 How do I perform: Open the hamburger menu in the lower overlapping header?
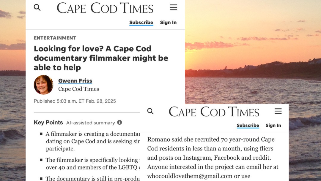click(278, 111)
